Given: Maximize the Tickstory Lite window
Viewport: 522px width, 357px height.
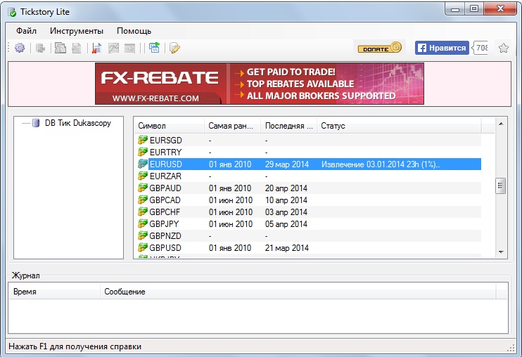Looking at the screenshot, I should click(474, 8).
